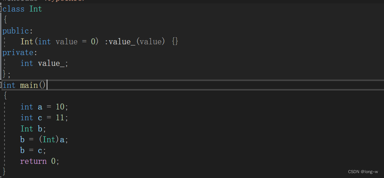Click the closing brace of main
Image resolution: width=384 pixels, height=178 pixels.
4,171
